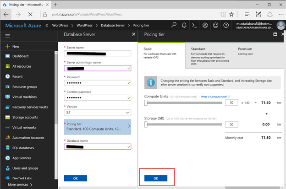Click the Recovery Services vaults icon
This screenshot has width=286, height=189.
(7, 107)
